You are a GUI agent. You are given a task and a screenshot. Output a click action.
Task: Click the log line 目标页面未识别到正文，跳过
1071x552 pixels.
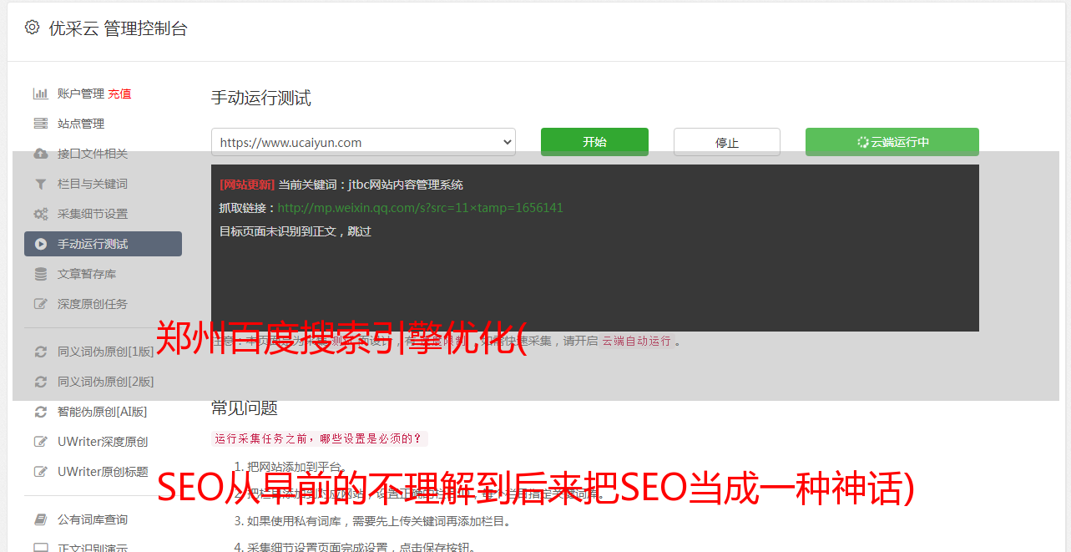(296, 231)
